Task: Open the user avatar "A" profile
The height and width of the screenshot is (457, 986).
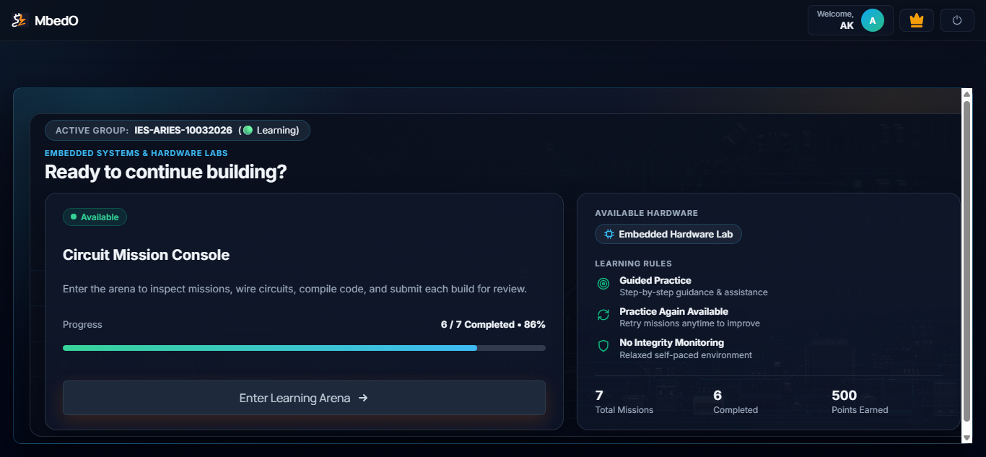Action: click(x=873, y=20)
